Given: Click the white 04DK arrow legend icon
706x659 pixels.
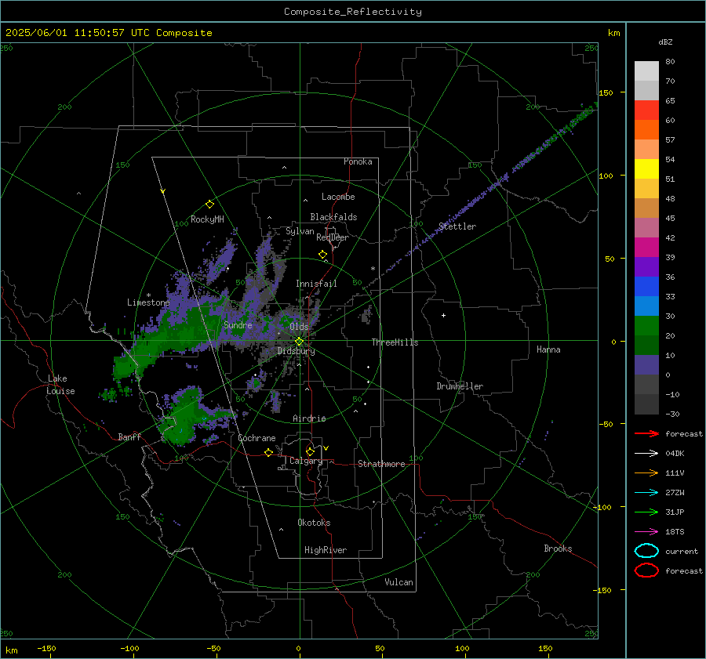Looking at the screenshot, I should [x=646, y=454].
